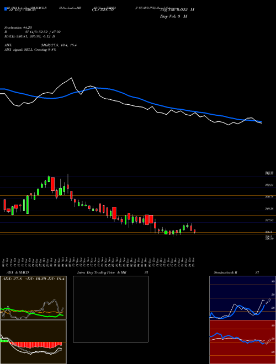Click the 'Avg Vol: 0.022 M' value

tap(177, 10)
